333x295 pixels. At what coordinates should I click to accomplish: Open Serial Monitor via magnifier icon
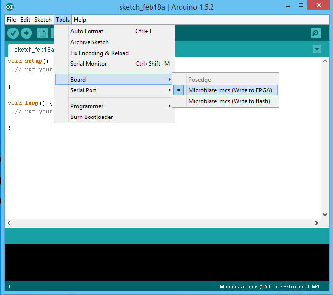pos(316,33)
